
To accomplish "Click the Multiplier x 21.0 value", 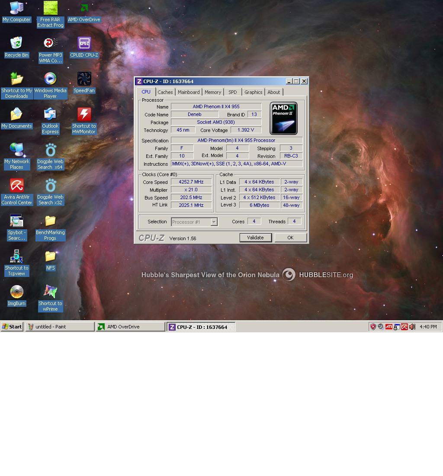I will coord(191,190).
